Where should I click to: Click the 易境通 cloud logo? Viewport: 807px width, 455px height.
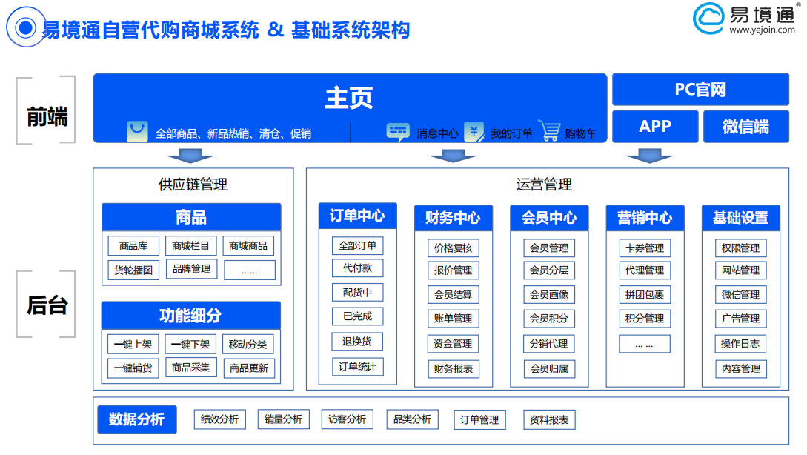click(708, 19)
